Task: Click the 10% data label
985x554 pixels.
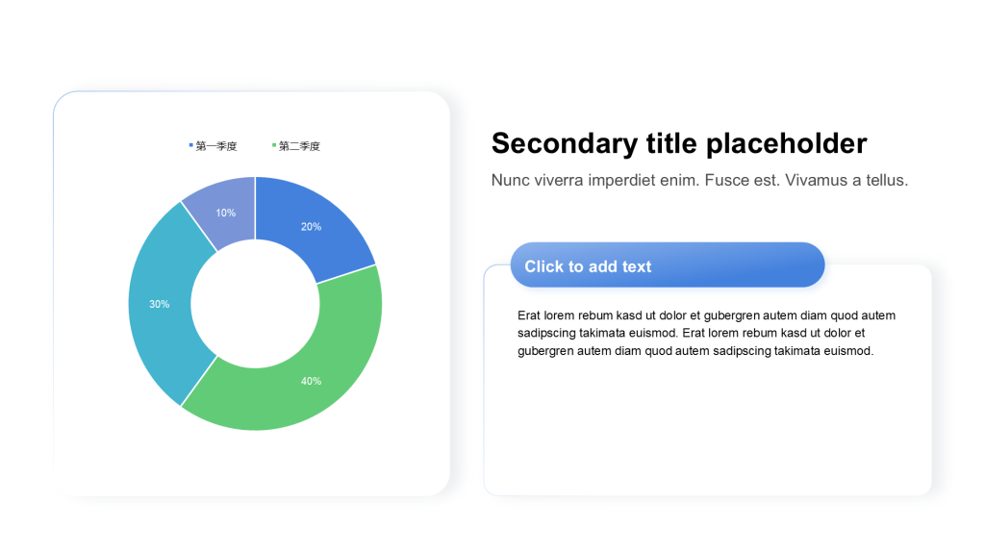Action: (x=225, y=213)
